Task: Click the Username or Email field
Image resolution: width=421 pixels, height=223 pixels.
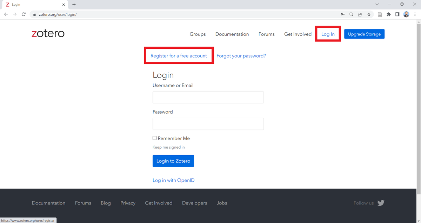Action: click(x=208, y=97)
